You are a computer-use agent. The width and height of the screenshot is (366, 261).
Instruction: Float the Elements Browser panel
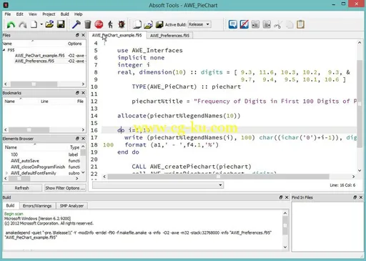[77, 139]
